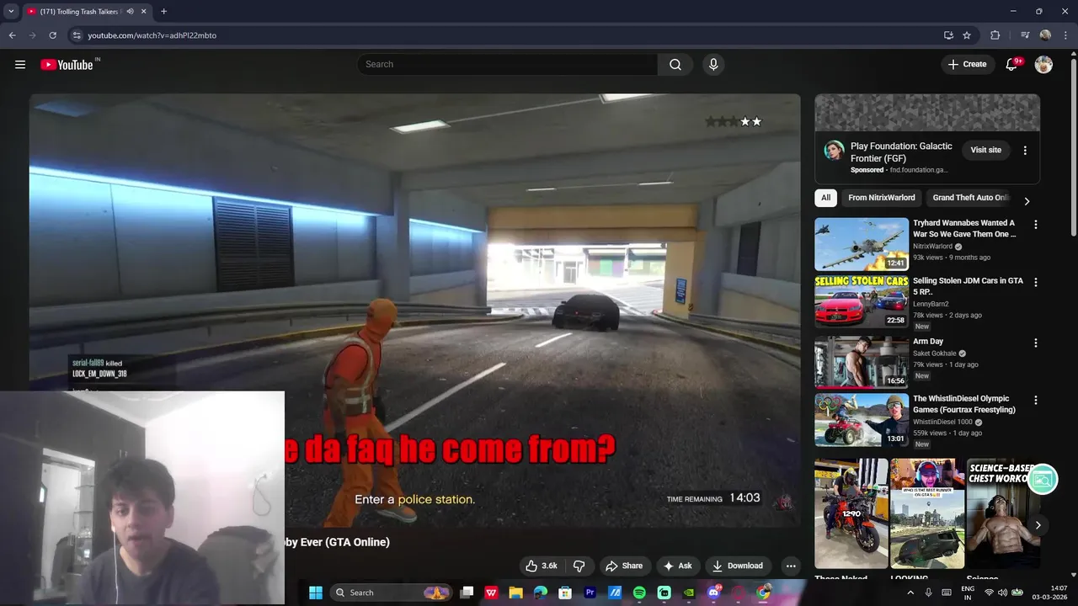Viewport: 1078px width, 606px height.
Task: Open the YouTube hamburger guide menu
Action: coord(20,65)
